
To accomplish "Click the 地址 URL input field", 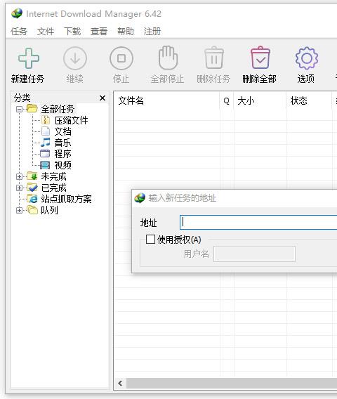I will click(x=258, y=222).
